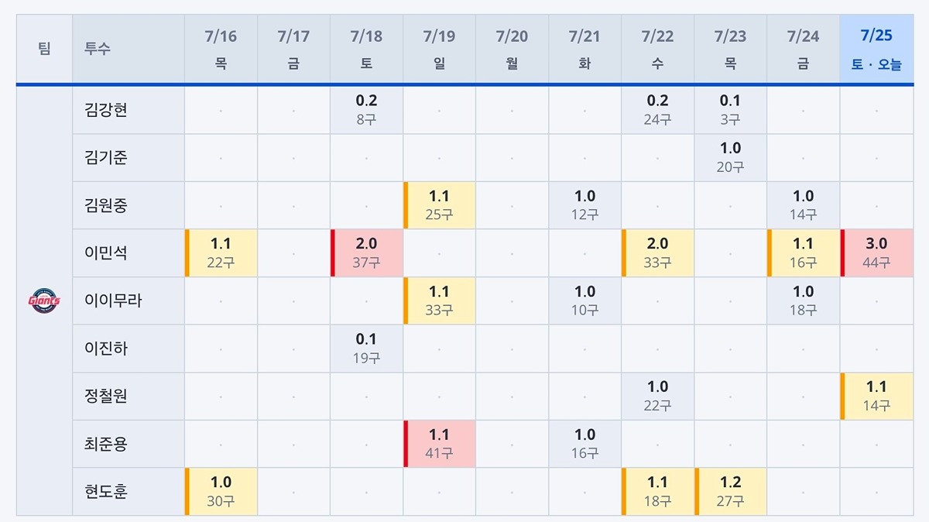This screenshot has width=929, height=522.
Task: Click 김기준's 1.0 innings 20구 cell
Action: click(x=731, y=157)
